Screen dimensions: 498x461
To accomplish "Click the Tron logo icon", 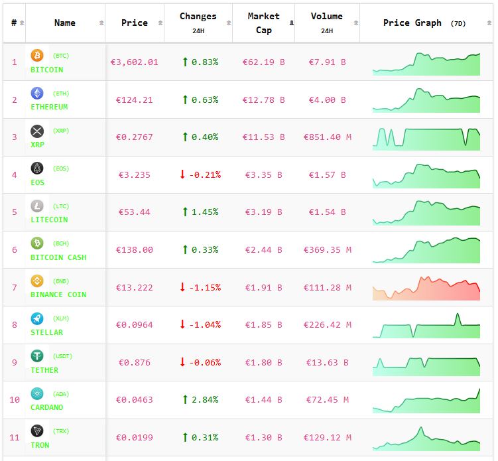I will 37,431.
